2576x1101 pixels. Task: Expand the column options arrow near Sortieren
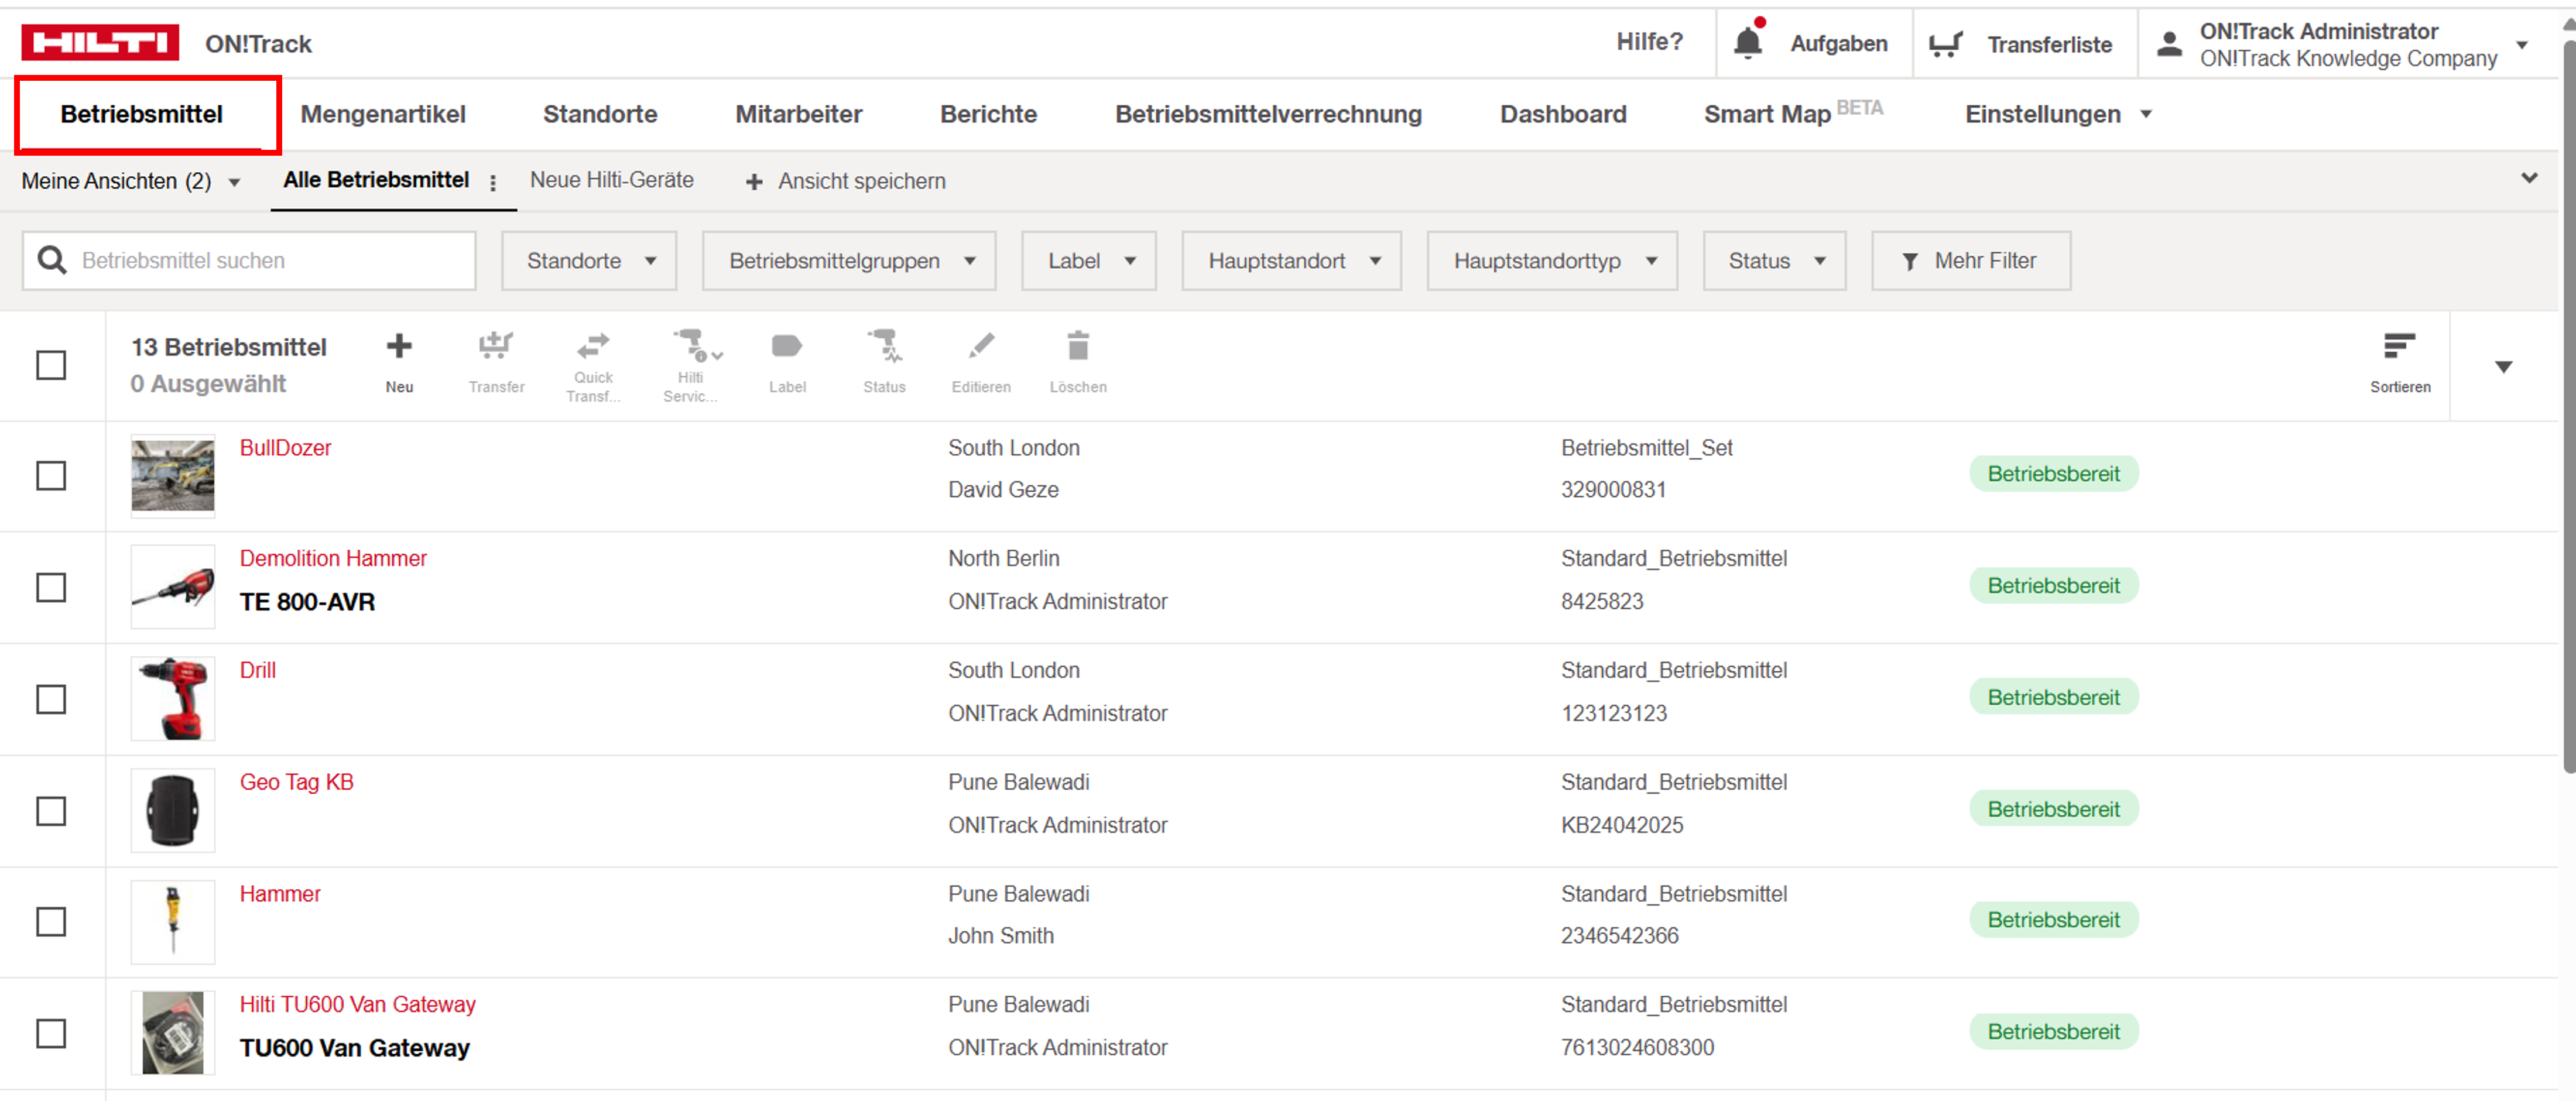tap(2503, 367)
